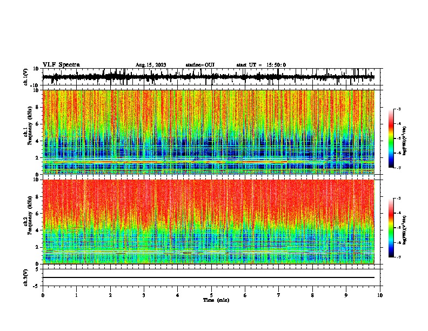This screenshot has width=428, height=331.
Task: Click time axis tick label "0"
Action: tap(43, 295)
